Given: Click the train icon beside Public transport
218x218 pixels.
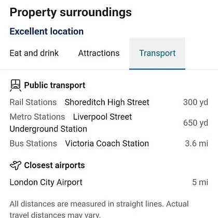Looking at the screenshot, I should point(16,85).
